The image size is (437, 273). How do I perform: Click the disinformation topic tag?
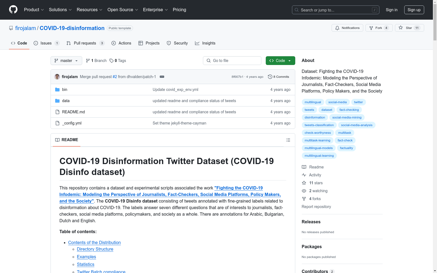coord(315,117)
